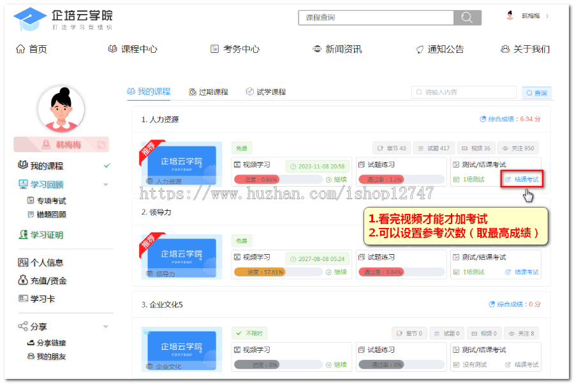Click 企业文化5 综合成绩 0 分 label
Screen dimensions: 574x384
(515, 304)
